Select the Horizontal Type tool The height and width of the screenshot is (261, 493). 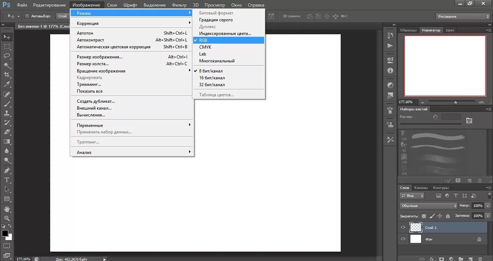click(7, 180)
